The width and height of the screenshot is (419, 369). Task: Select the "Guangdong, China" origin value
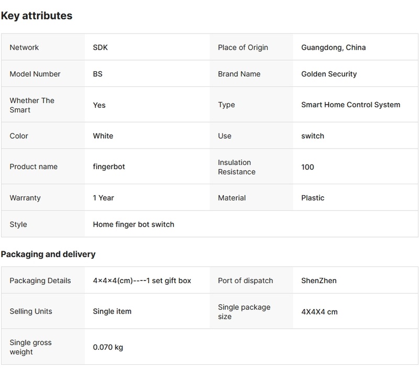333,48
